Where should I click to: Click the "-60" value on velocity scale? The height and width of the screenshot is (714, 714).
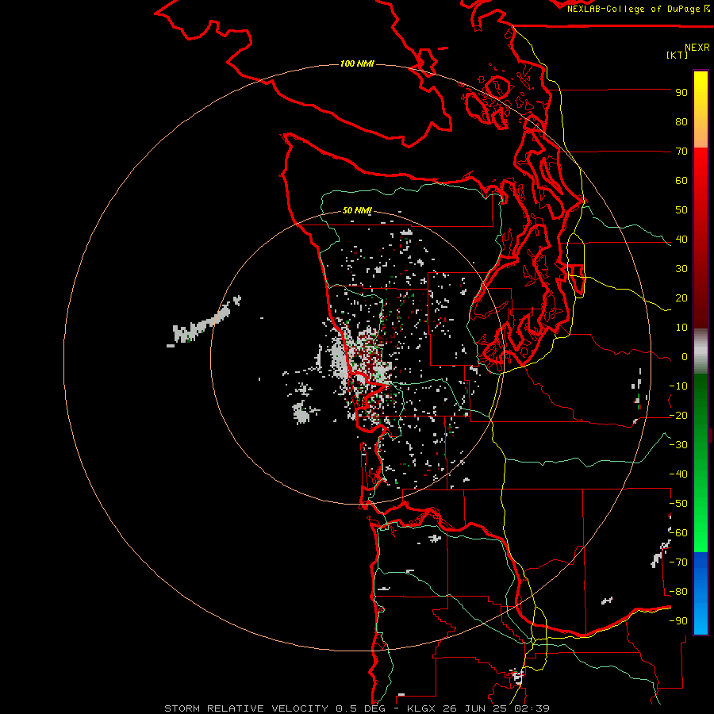pos(678,533)
